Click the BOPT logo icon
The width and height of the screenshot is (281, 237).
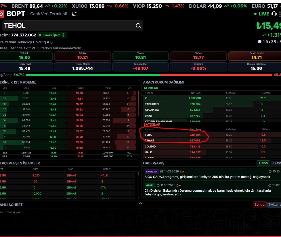1,14
